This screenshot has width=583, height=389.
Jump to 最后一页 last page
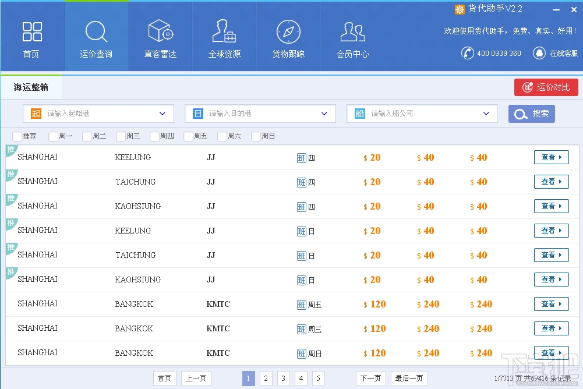click(409, 379)
